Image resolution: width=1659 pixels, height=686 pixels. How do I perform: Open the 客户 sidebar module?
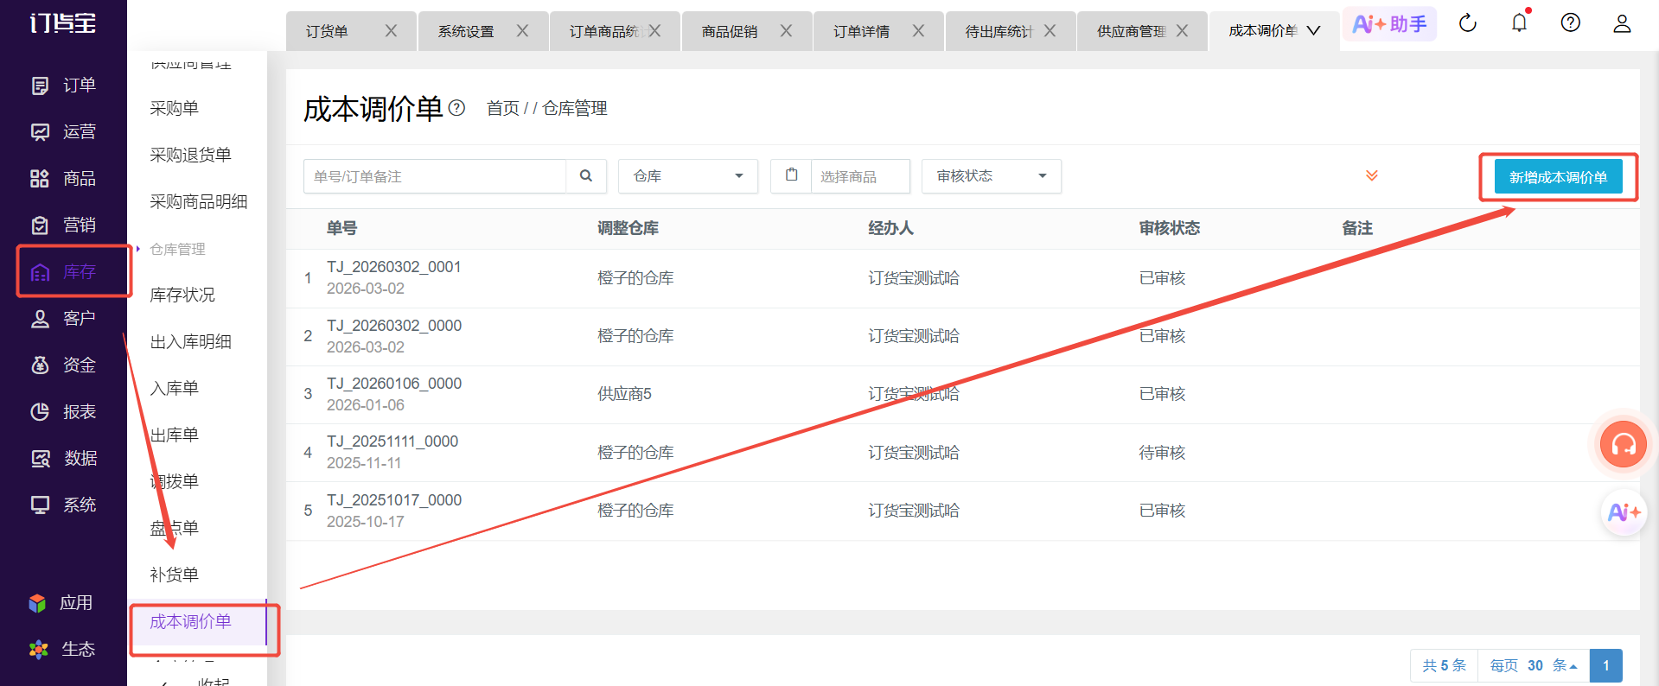point(63,319)
